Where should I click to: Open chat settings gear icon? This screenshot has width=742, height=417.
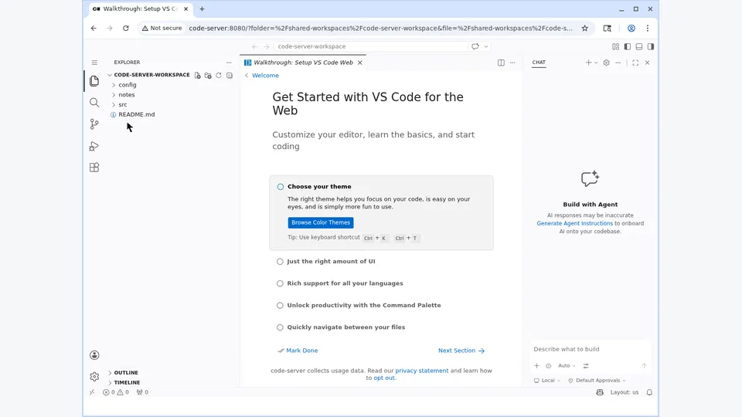point(606,63)
